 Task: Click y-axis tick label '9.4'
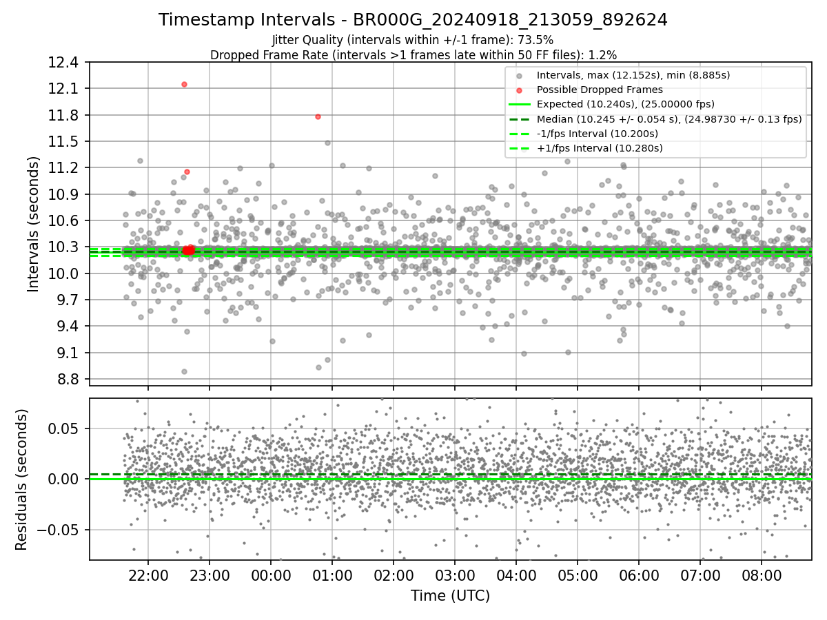68,327
